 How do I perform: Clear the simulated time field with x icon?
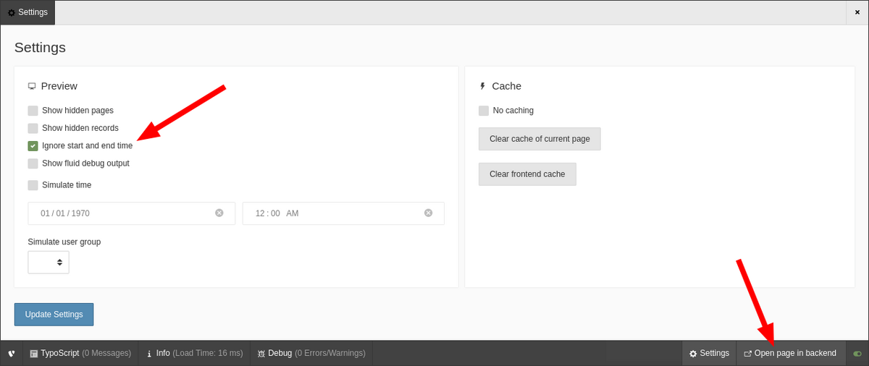coord(428,213)
